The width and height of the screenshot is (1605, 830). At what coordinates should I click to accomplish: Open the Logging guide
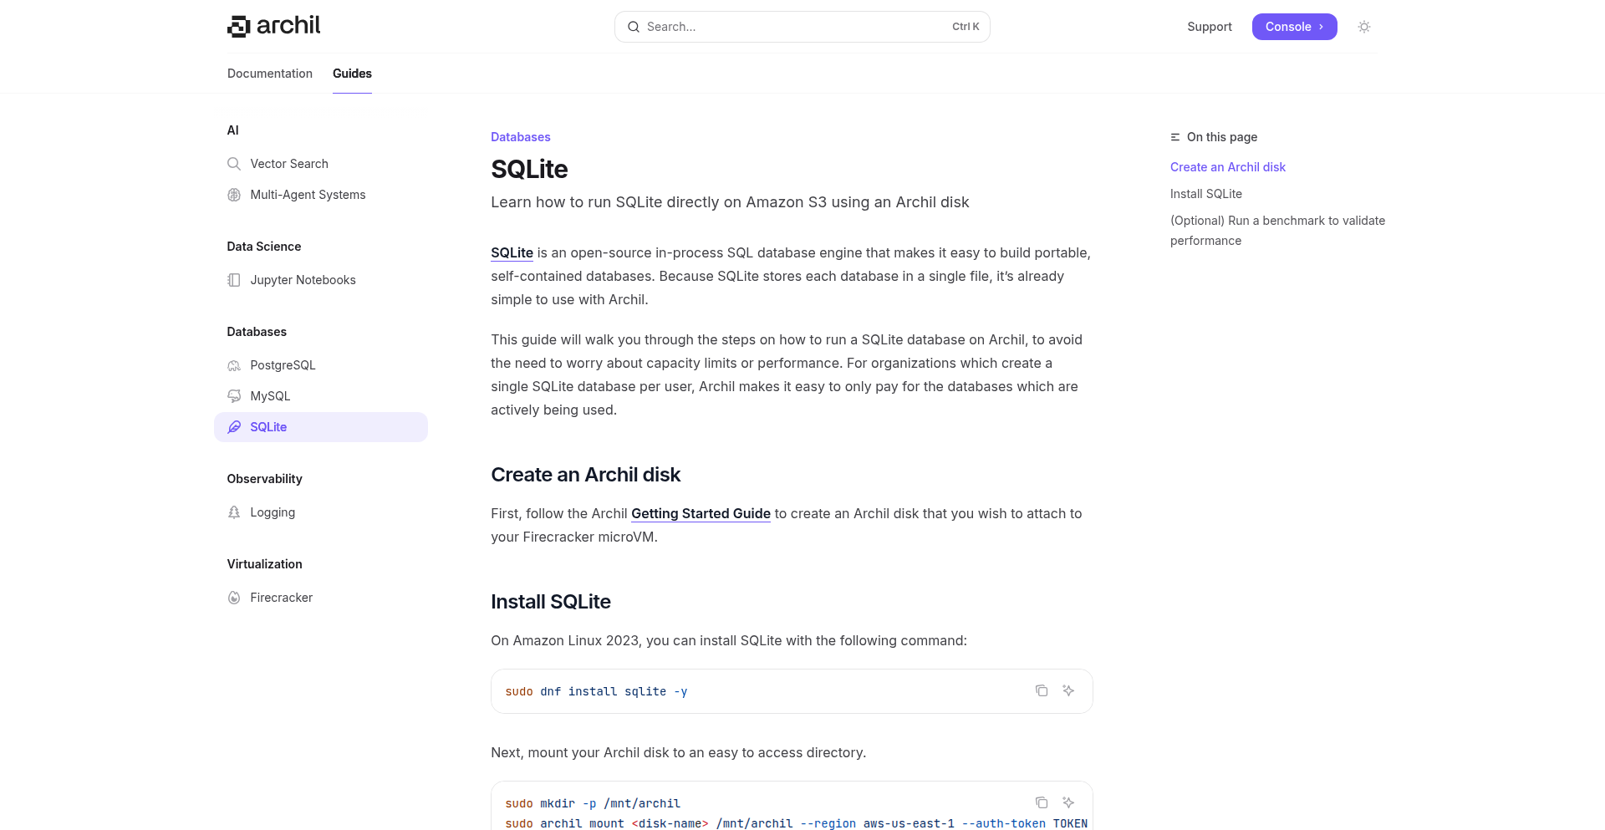coord(273,512)
